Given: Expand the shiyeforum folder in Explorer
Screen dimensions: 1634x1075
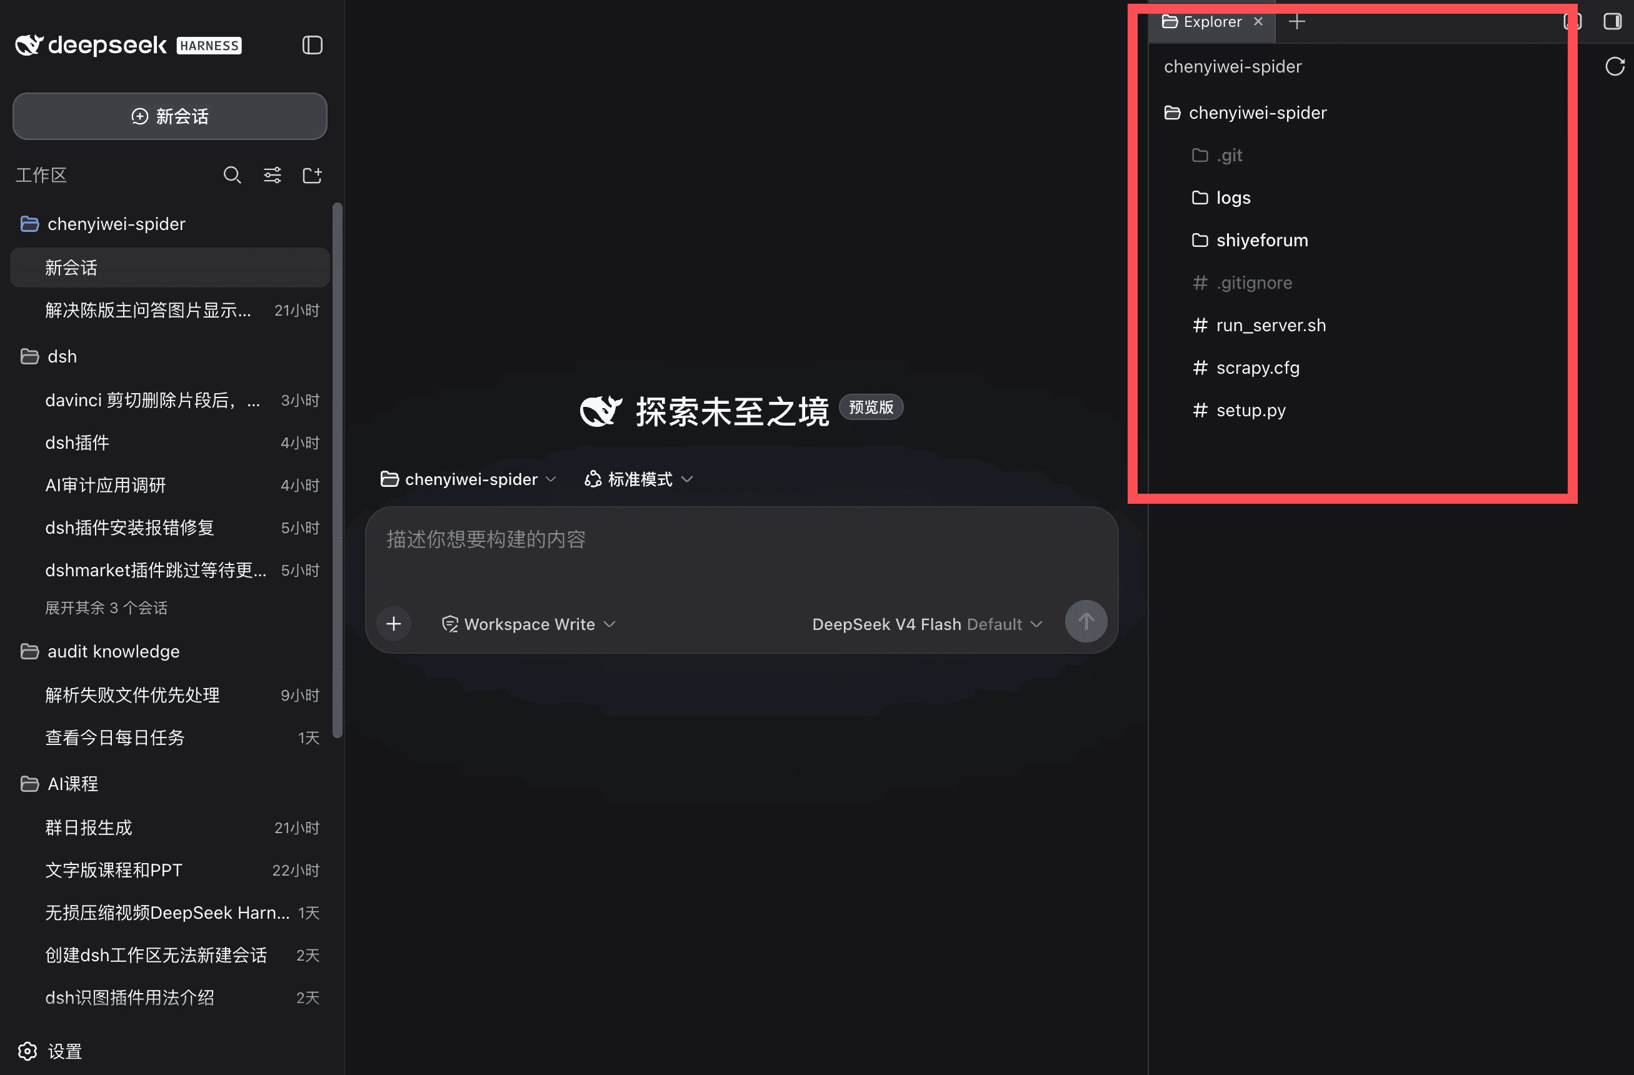Looking at the screenshot, I should [1250, 240].
